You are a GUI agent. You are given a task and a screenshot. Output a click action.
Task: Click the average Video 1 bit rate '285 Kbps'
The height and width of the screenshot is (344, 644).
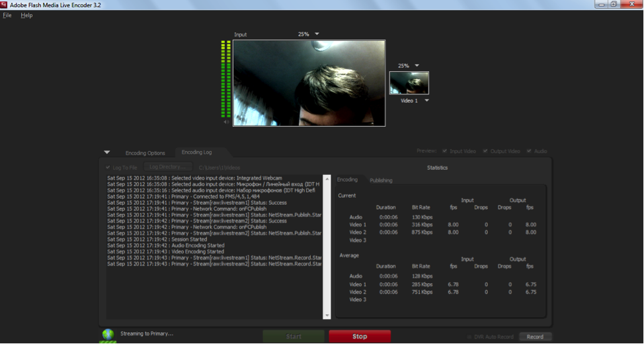tap(423, 285)
